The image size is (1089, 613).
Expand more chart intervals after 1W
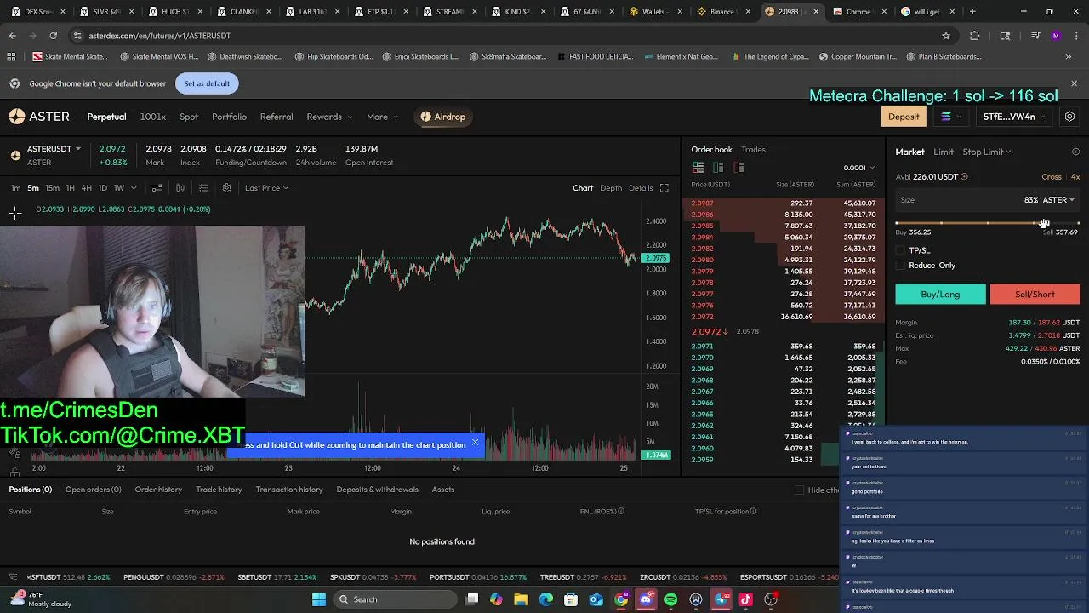point(134,188)
